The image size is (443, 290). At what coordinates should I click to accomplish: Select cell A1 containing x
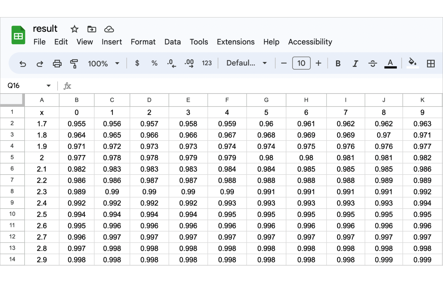(42, 112)
